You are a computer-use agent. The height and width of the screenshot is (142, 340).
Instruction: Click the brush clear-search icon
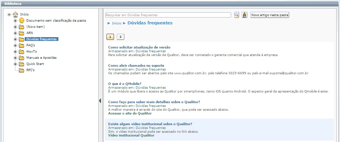(245, 15)
